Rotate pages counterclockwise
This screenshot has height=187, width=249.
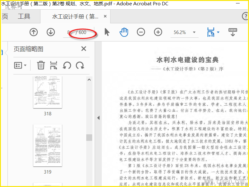67,65
